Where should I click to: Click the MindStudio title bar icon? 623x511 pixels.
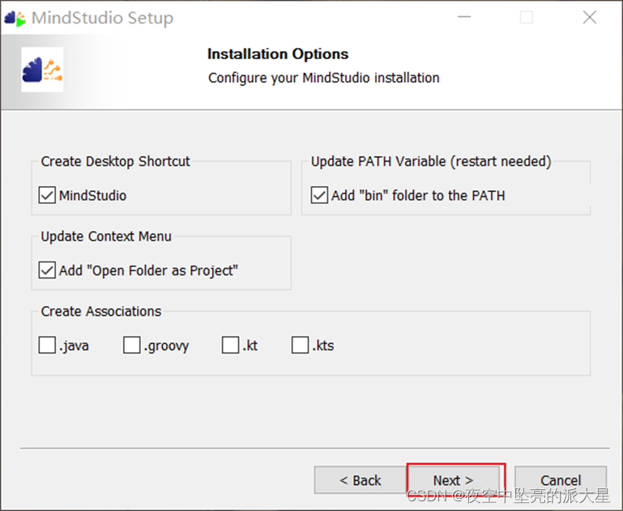[15, 19]
